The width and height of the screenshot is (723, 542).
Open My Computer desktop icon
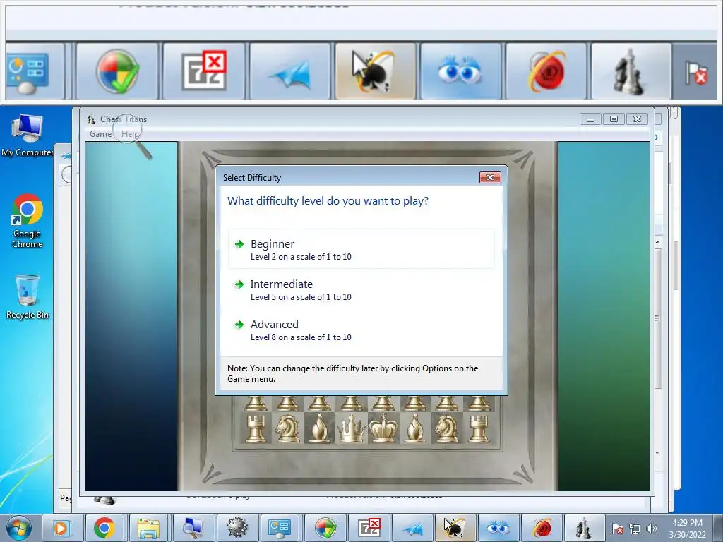(28, 135)
